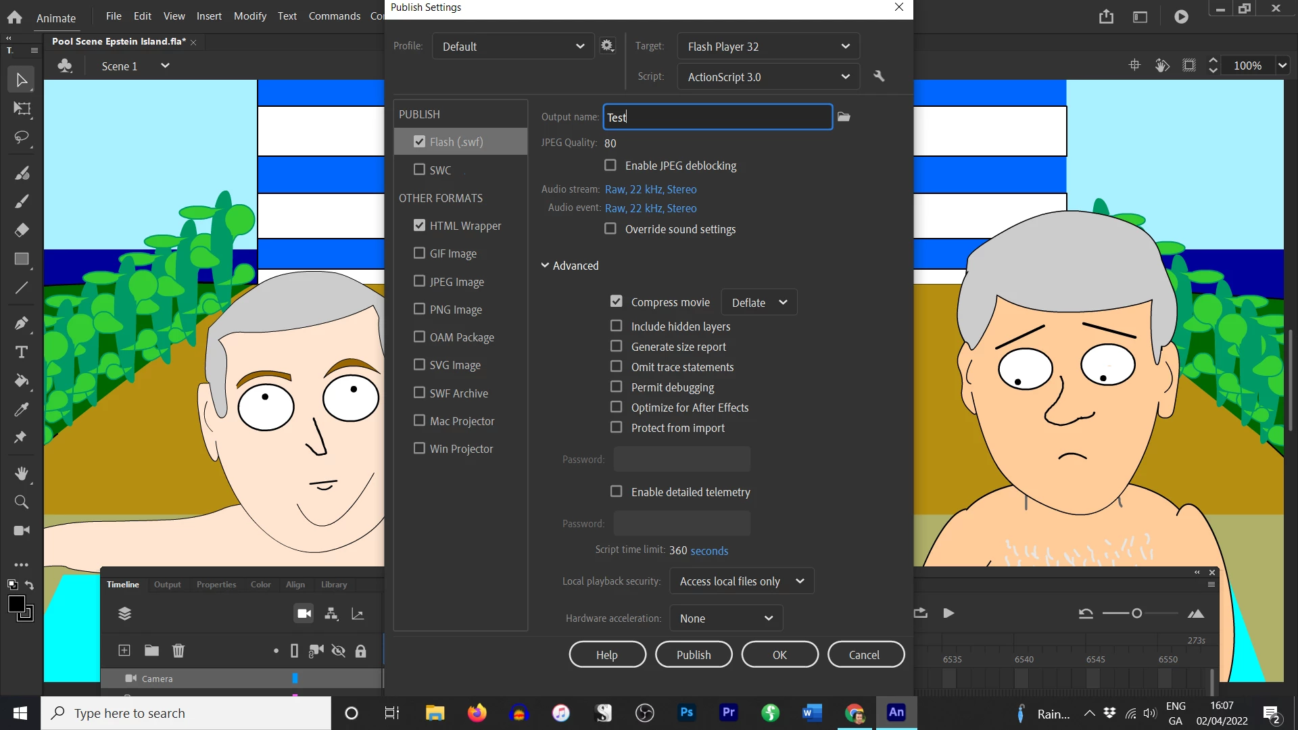This screenshot has width=1298, height=730.
Task: Open the Modify menu
Action: (x=249, y=16)
